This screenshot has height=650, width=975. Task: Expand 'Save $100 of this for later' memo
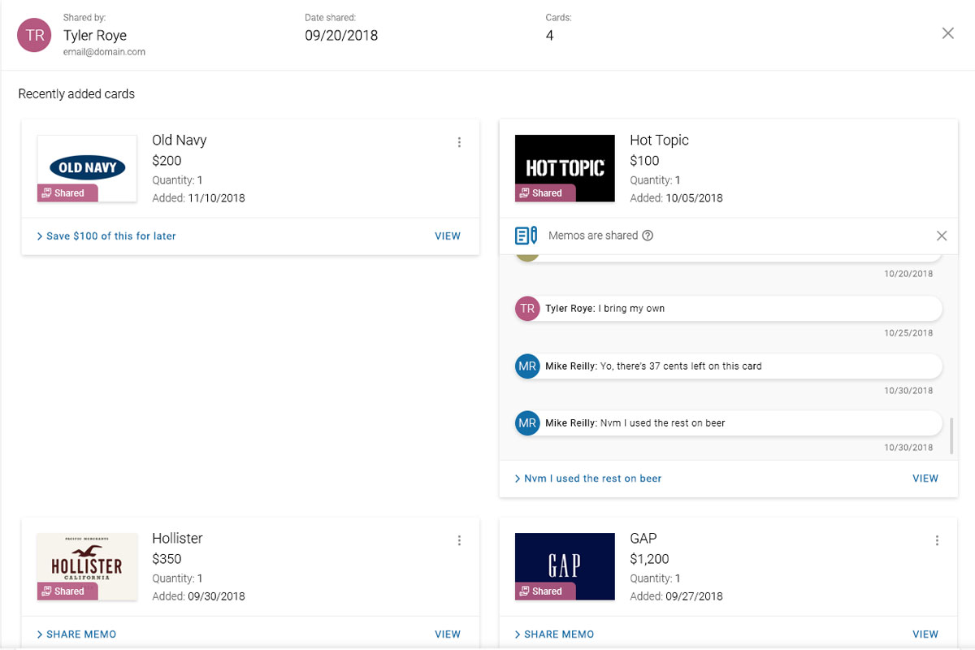106,236
